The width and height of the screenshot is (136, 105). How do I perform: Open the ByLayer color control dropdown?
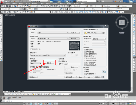click(x=76, y=9)
